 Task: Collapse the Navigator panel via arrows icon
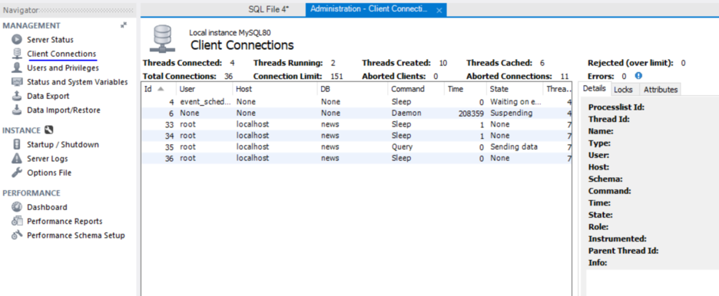coord(124,25)
